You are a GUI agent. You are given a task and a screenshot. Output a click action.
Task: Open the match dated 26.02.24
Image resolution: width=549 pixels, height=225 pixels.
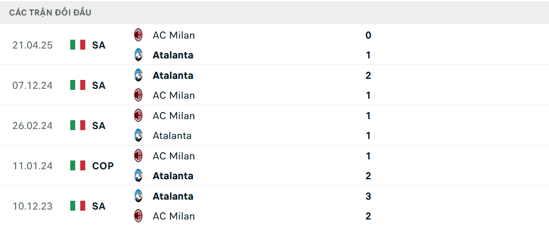(x=32, y=126)
